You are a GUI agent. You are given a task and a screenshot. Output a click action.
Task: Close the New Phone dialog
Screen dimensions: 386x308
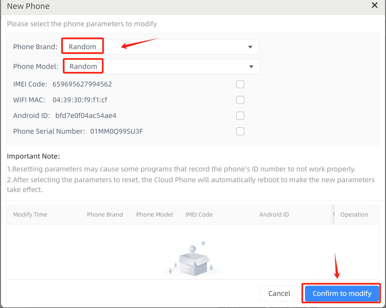click(375, 5)
